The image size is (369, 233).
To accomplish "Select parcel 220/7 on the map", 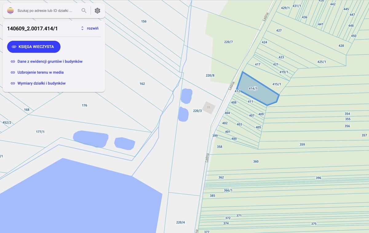I will [228, 42].
